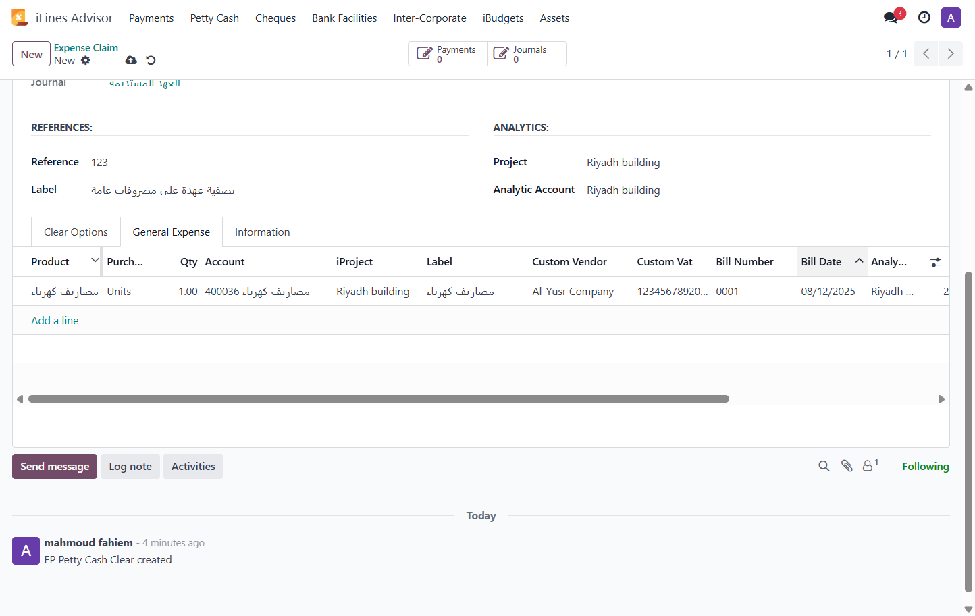Image resolution: width=975 pixels, height=616 pixels.
Task: Open the Payments menu
Action: (x=151, y=18)
